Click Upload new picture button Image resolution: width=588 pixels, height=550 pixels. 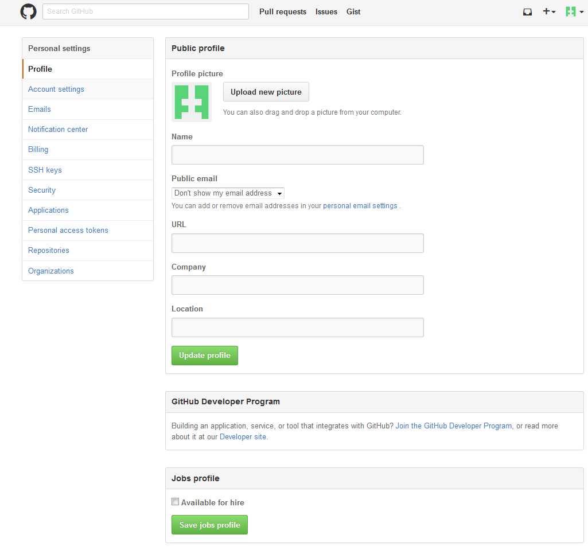coord(266,92)
